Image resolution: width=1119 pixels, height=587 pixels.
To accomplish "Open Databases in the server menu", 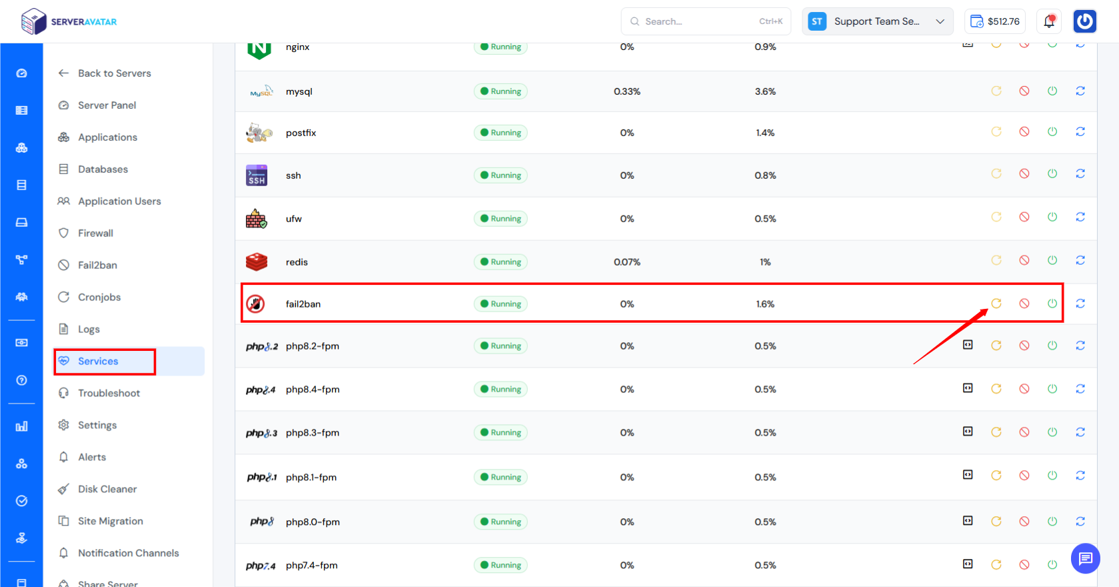I will coord(93,169).
